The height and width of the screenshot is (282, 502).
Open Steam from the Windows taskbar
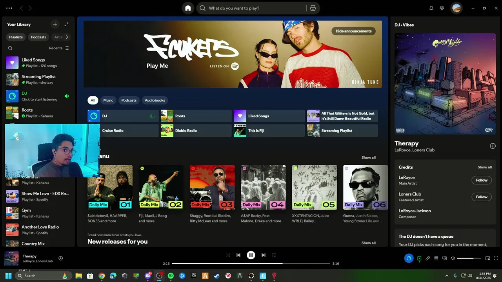(216, 276)
